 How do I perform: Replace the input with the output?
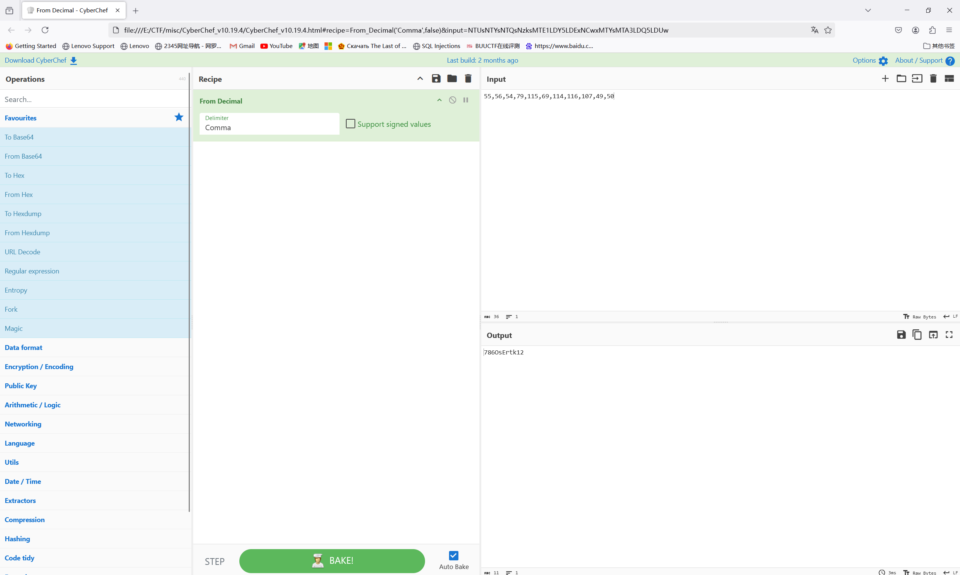click(933, 335)
